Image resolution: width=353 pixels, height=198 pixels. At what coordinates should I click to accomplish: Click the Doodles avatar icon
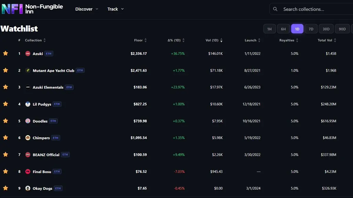point(28,121)
